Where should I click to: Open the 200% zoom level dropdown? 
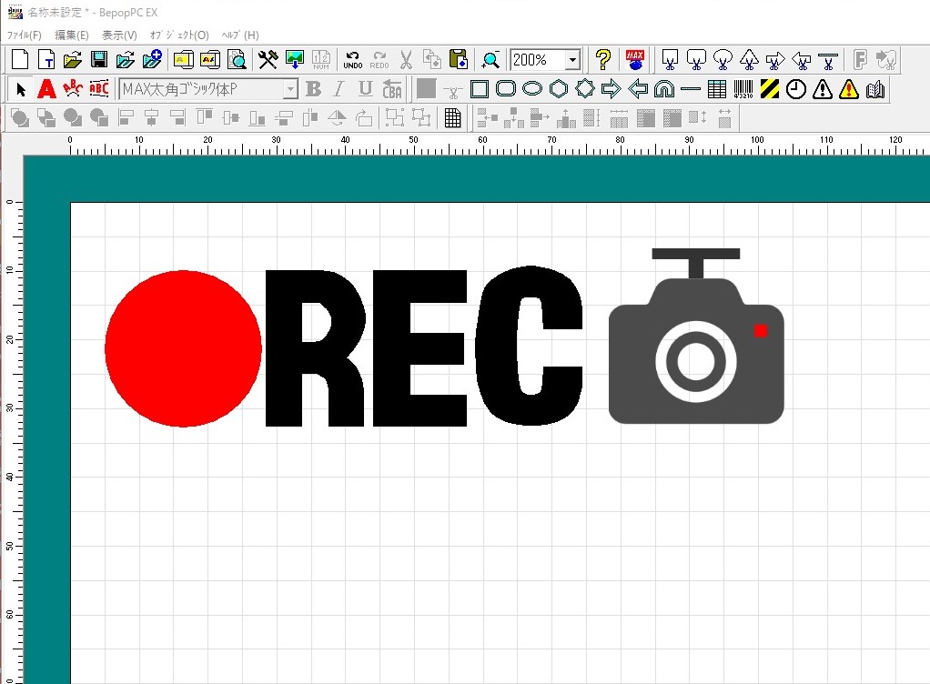click(572, 60)
